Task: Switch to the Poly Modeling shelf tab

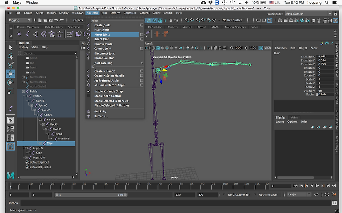Action: pos(54,27)
